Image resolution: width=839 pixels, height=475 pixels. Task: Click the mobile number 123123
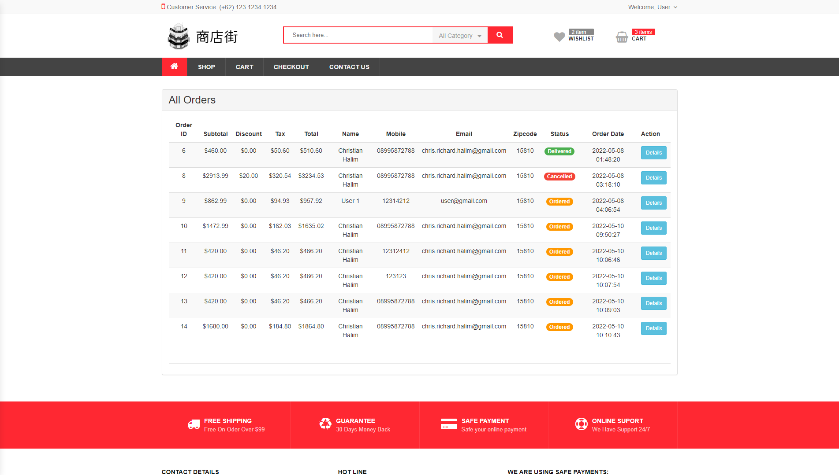395,276
